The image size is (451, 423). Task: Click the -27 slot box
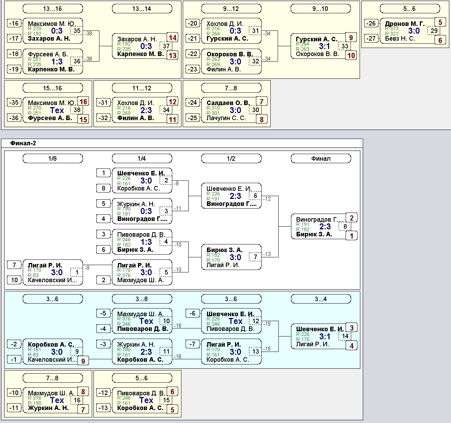click(x=371, y=39)
